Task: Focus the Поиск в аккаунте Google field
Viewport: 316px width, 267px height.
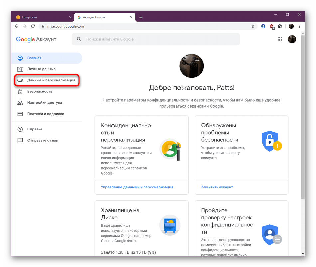Action: 156,39
